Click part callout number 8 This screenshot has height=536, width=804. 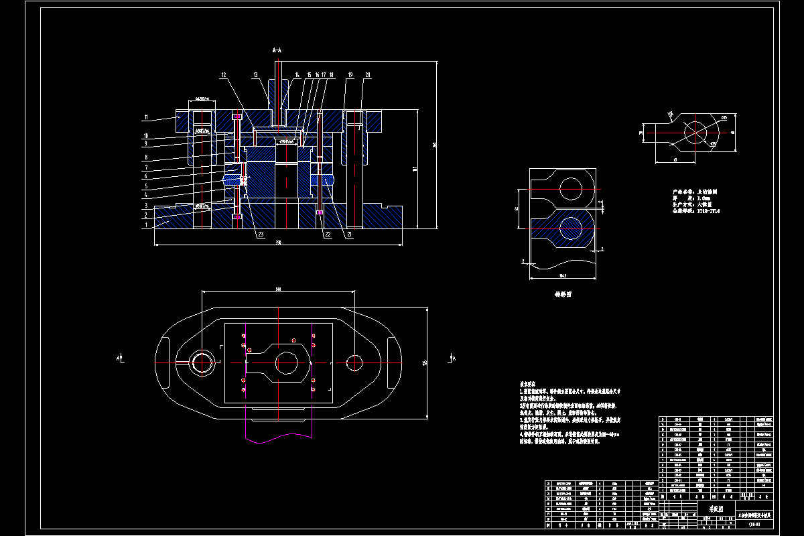[146, 157]
